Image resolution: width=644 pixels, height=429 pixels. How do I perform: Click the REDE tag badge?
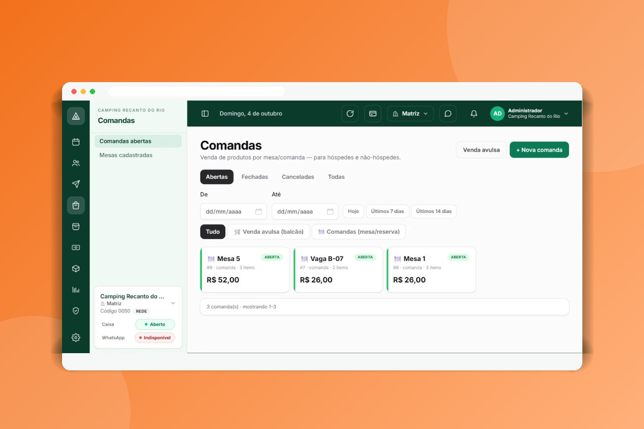tap(141, 311)
